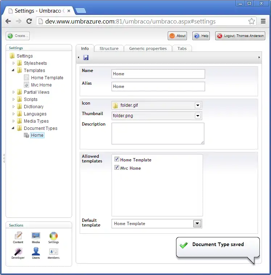Image resolution: width=271 pixels, height=275 pixels.
Task: Expand the Languages node
Action: click(x=13, y=114)
